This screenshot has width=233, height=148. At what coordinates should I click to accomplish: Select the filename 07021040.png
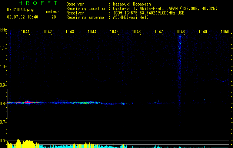[x=20, y=10]
